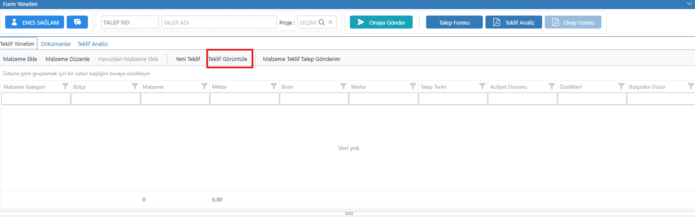Open the filter icon on Aciliyet Durumu column

point(552,87)
